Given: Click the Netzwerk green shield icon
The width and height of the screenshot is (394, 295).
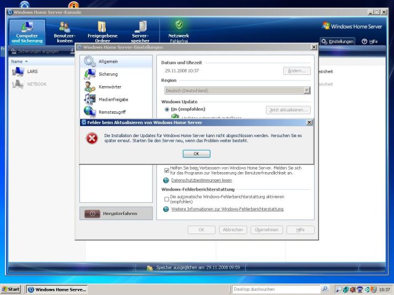Looking at the screenshot, I should click(x=179, y=25).
